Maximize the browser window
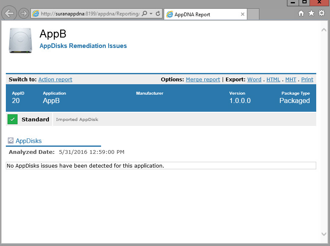This screenshot has width=330, height=246. (304, 3)
